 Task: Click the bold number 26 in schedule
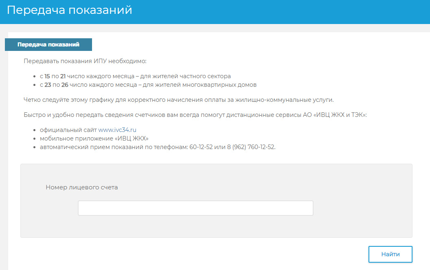click(65, 85)
